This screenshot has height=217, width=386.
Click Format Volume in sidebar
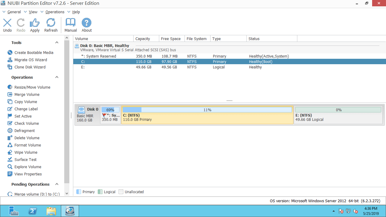[27, 145]
